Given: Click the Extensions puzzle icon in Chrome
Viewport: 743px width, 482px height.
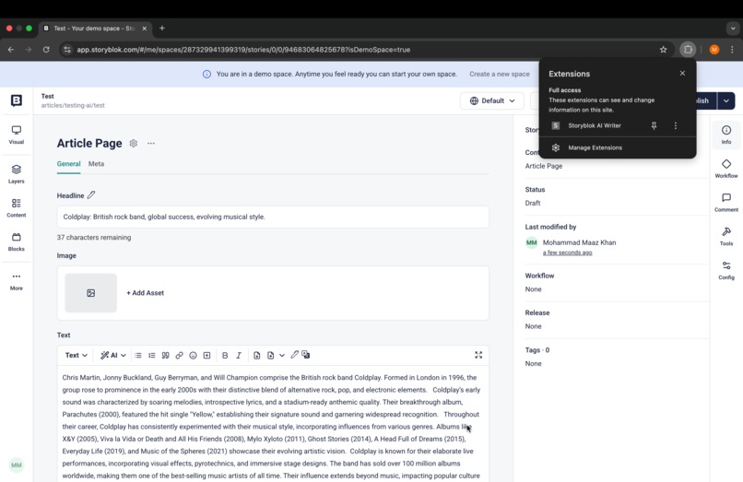Looking at the screenshot, I should 688,49.
